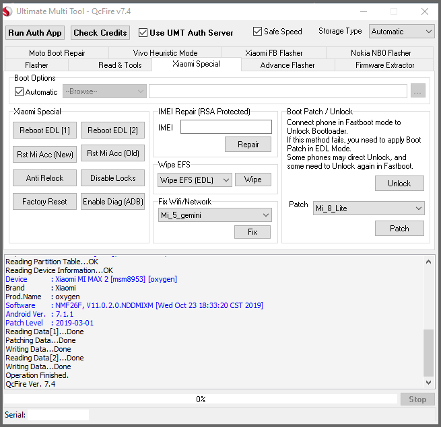441x427 pixels.
Task: Open the Mi_5_gemini Fix Wifi dropdown
Action: click(215, 215)
